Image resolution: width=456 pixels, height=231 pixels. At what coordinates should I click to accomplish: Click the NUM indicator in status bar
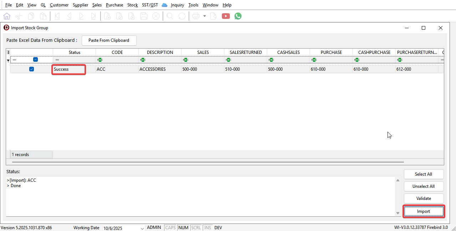[x=183, y=227]
